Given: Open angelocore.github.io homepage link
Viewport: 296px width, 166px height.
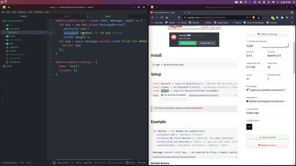Looking at the screenshot, I should click(266, 90).
